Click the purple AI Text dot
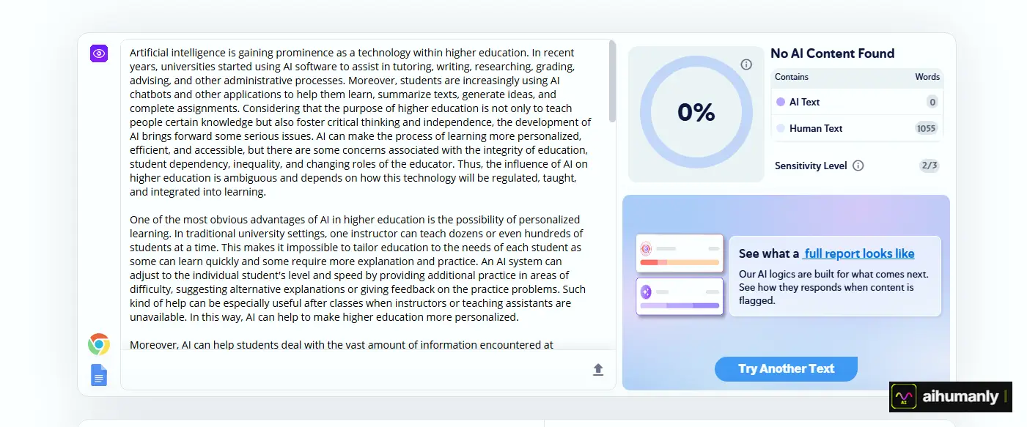The width and height of the screenshot is (1027, 427). pyautogui.click(x=781, y=102)
